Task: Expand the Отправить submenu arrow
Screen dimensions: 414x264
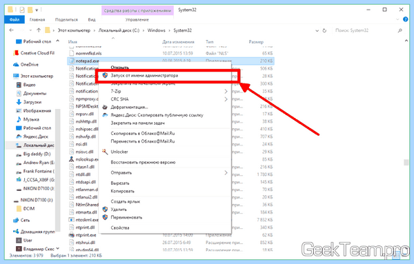Action: [226, 173]
